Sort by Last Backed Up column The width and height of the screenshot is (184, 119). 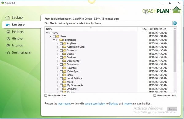[157, 29]
